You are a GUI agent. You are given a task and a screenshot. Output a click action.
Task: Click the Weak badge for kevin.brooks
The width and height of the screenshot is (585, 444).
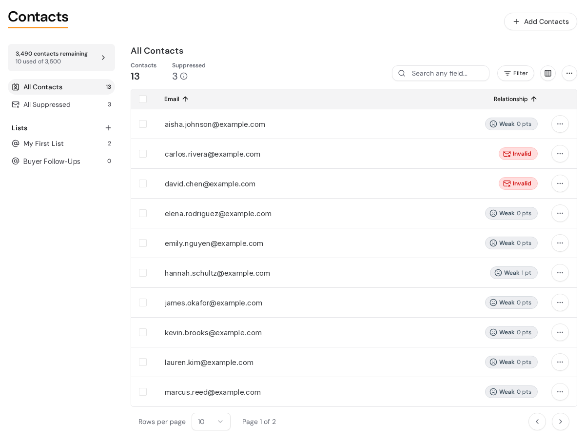[511, 332]
